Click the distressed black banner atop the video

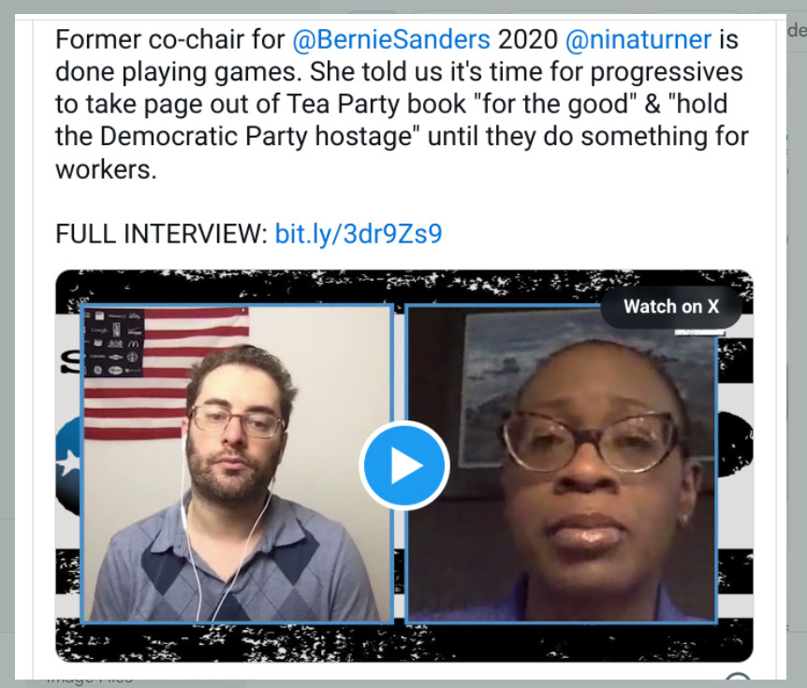click(404, 286)
